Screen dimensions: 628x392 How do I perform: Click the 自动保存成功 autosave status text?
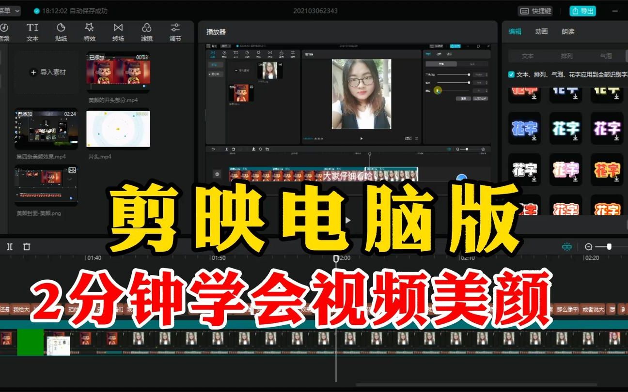pyautogui.click(x=89, y=11)
